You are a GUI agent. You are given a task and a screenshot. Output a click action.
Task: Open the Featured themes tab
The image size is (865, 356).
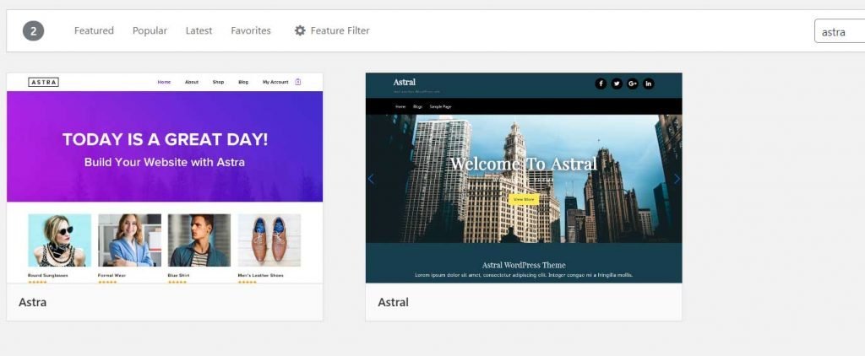point(94,31)
